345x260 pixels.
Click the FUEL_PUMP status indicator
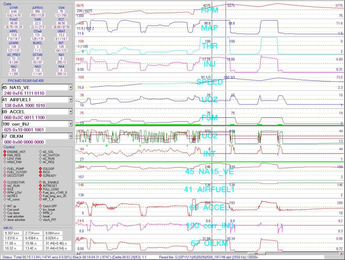click(x=5, y=168)
